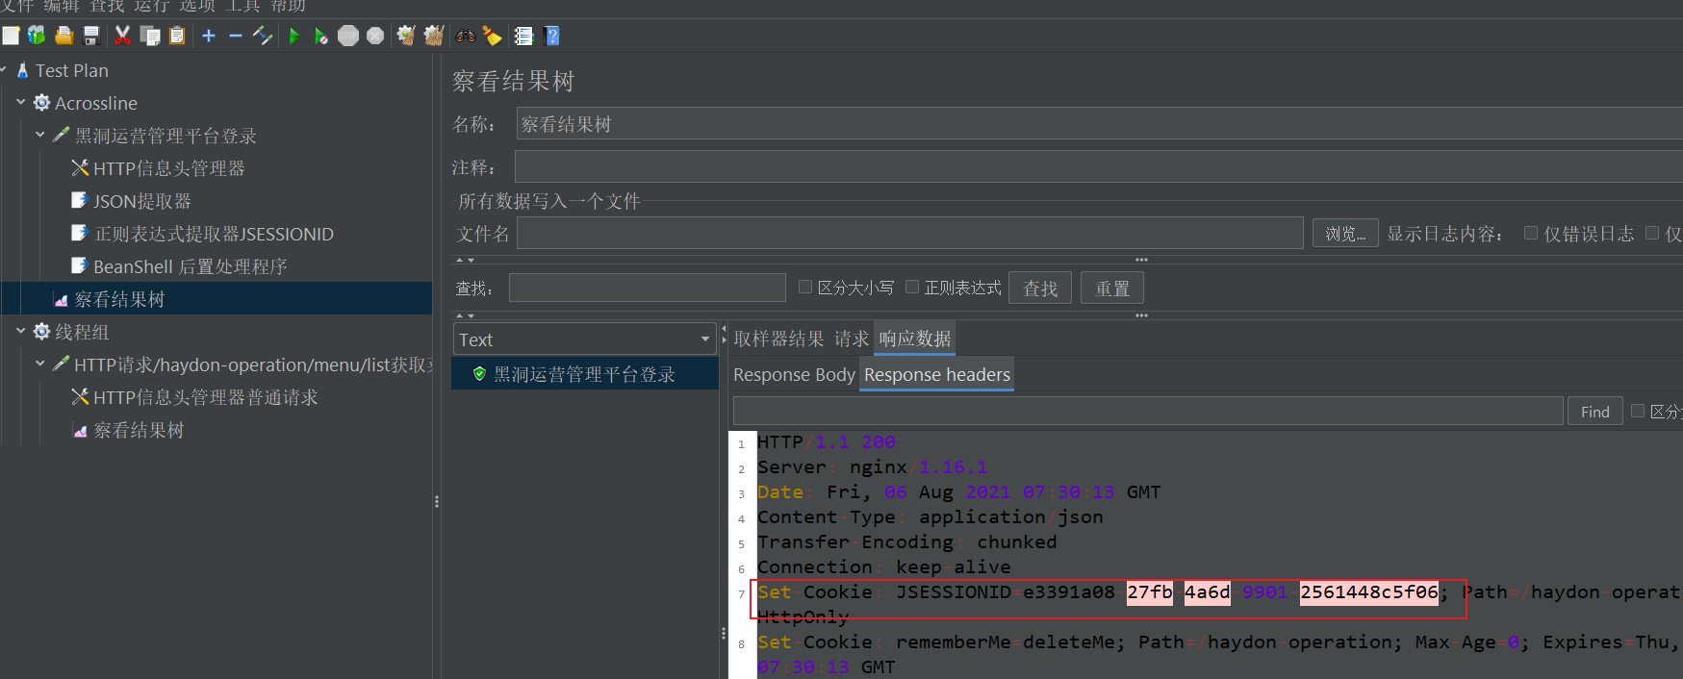
Task: Cut the selected element with scissors icon
Action: pos(122,36)
